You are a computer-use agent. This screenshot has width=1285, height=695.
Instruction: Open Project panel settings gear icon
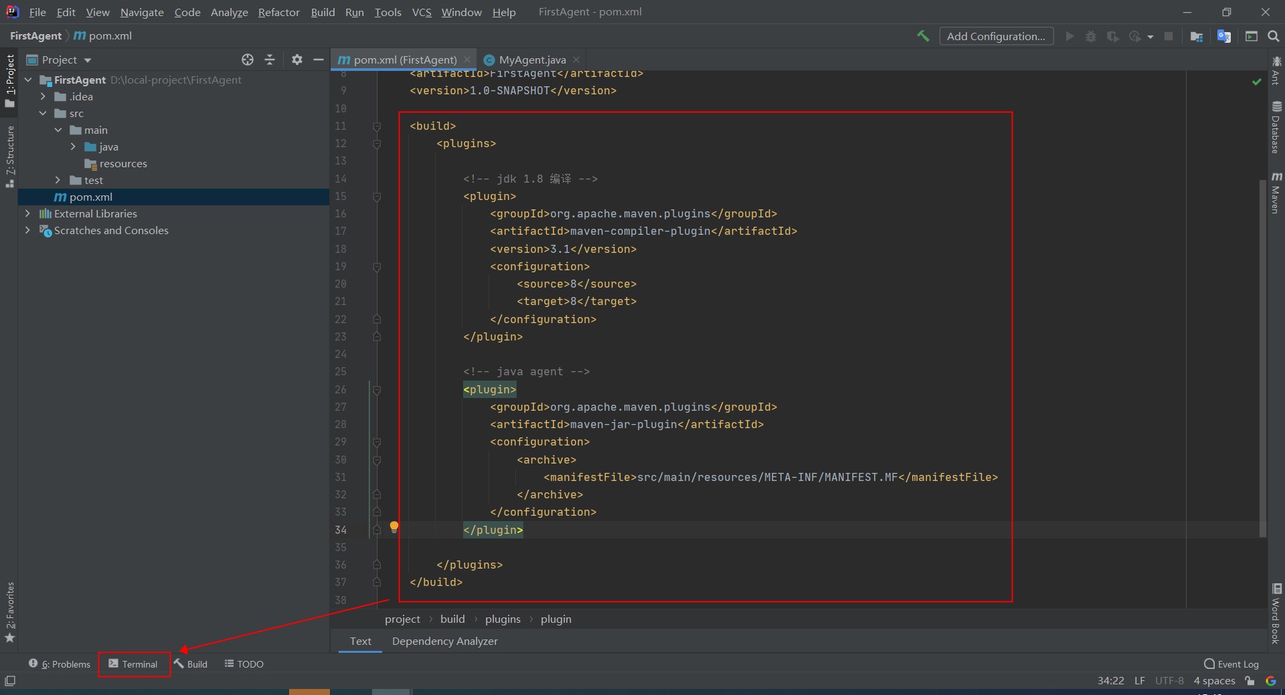pos(297,60)
